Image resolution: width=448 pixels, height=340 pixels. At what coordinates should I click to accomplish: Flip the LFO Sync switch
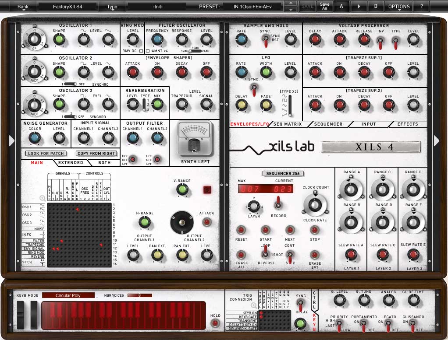click(x=253, y=90)
